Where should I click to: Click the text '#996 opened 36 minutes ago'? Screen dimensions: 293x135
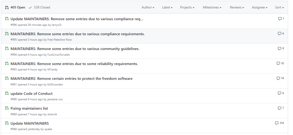tap(29, 25)
